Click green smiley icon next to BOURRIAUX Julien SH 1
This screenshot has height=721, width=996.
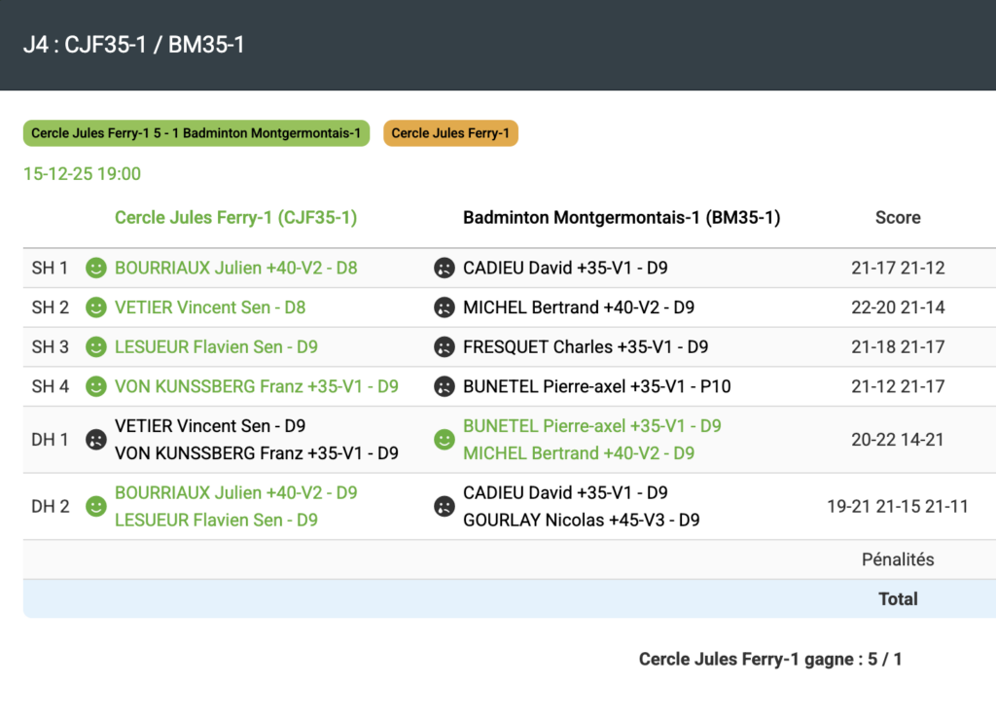pyautogui.click(x=95, y=268)
